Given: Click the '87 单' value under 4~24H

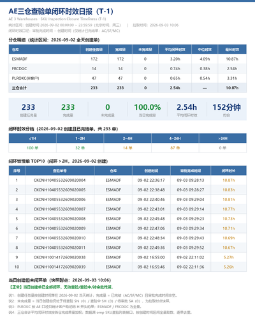Looking at the screenshot, I should 175,148.
